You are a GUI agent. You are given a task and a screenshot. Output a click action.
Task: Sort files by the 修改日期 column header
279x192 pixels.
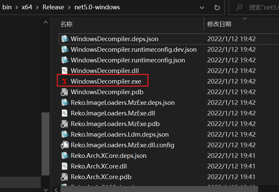[219, 24]
